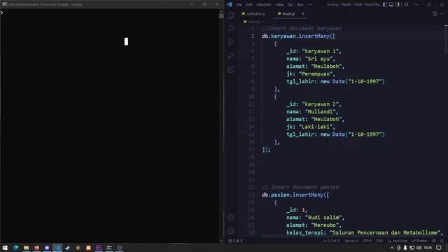Click the VS Code logo in title bar
Viewport: 448px width, 252px height.
[230, 5]
